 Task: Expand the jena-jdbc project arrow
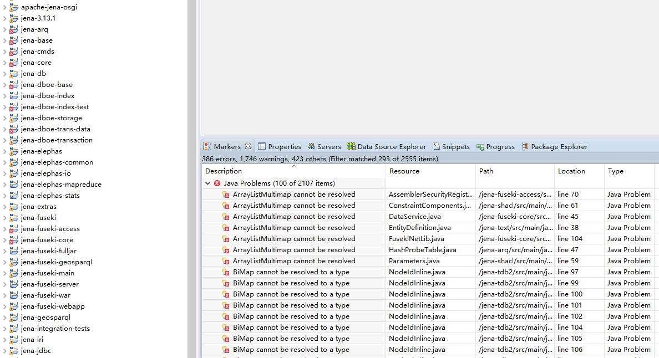(x=4, y=351)
